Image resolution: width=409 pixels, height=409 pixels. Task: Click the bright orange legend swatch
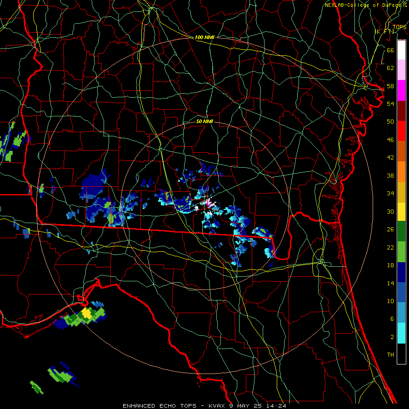tap(401, 172)
